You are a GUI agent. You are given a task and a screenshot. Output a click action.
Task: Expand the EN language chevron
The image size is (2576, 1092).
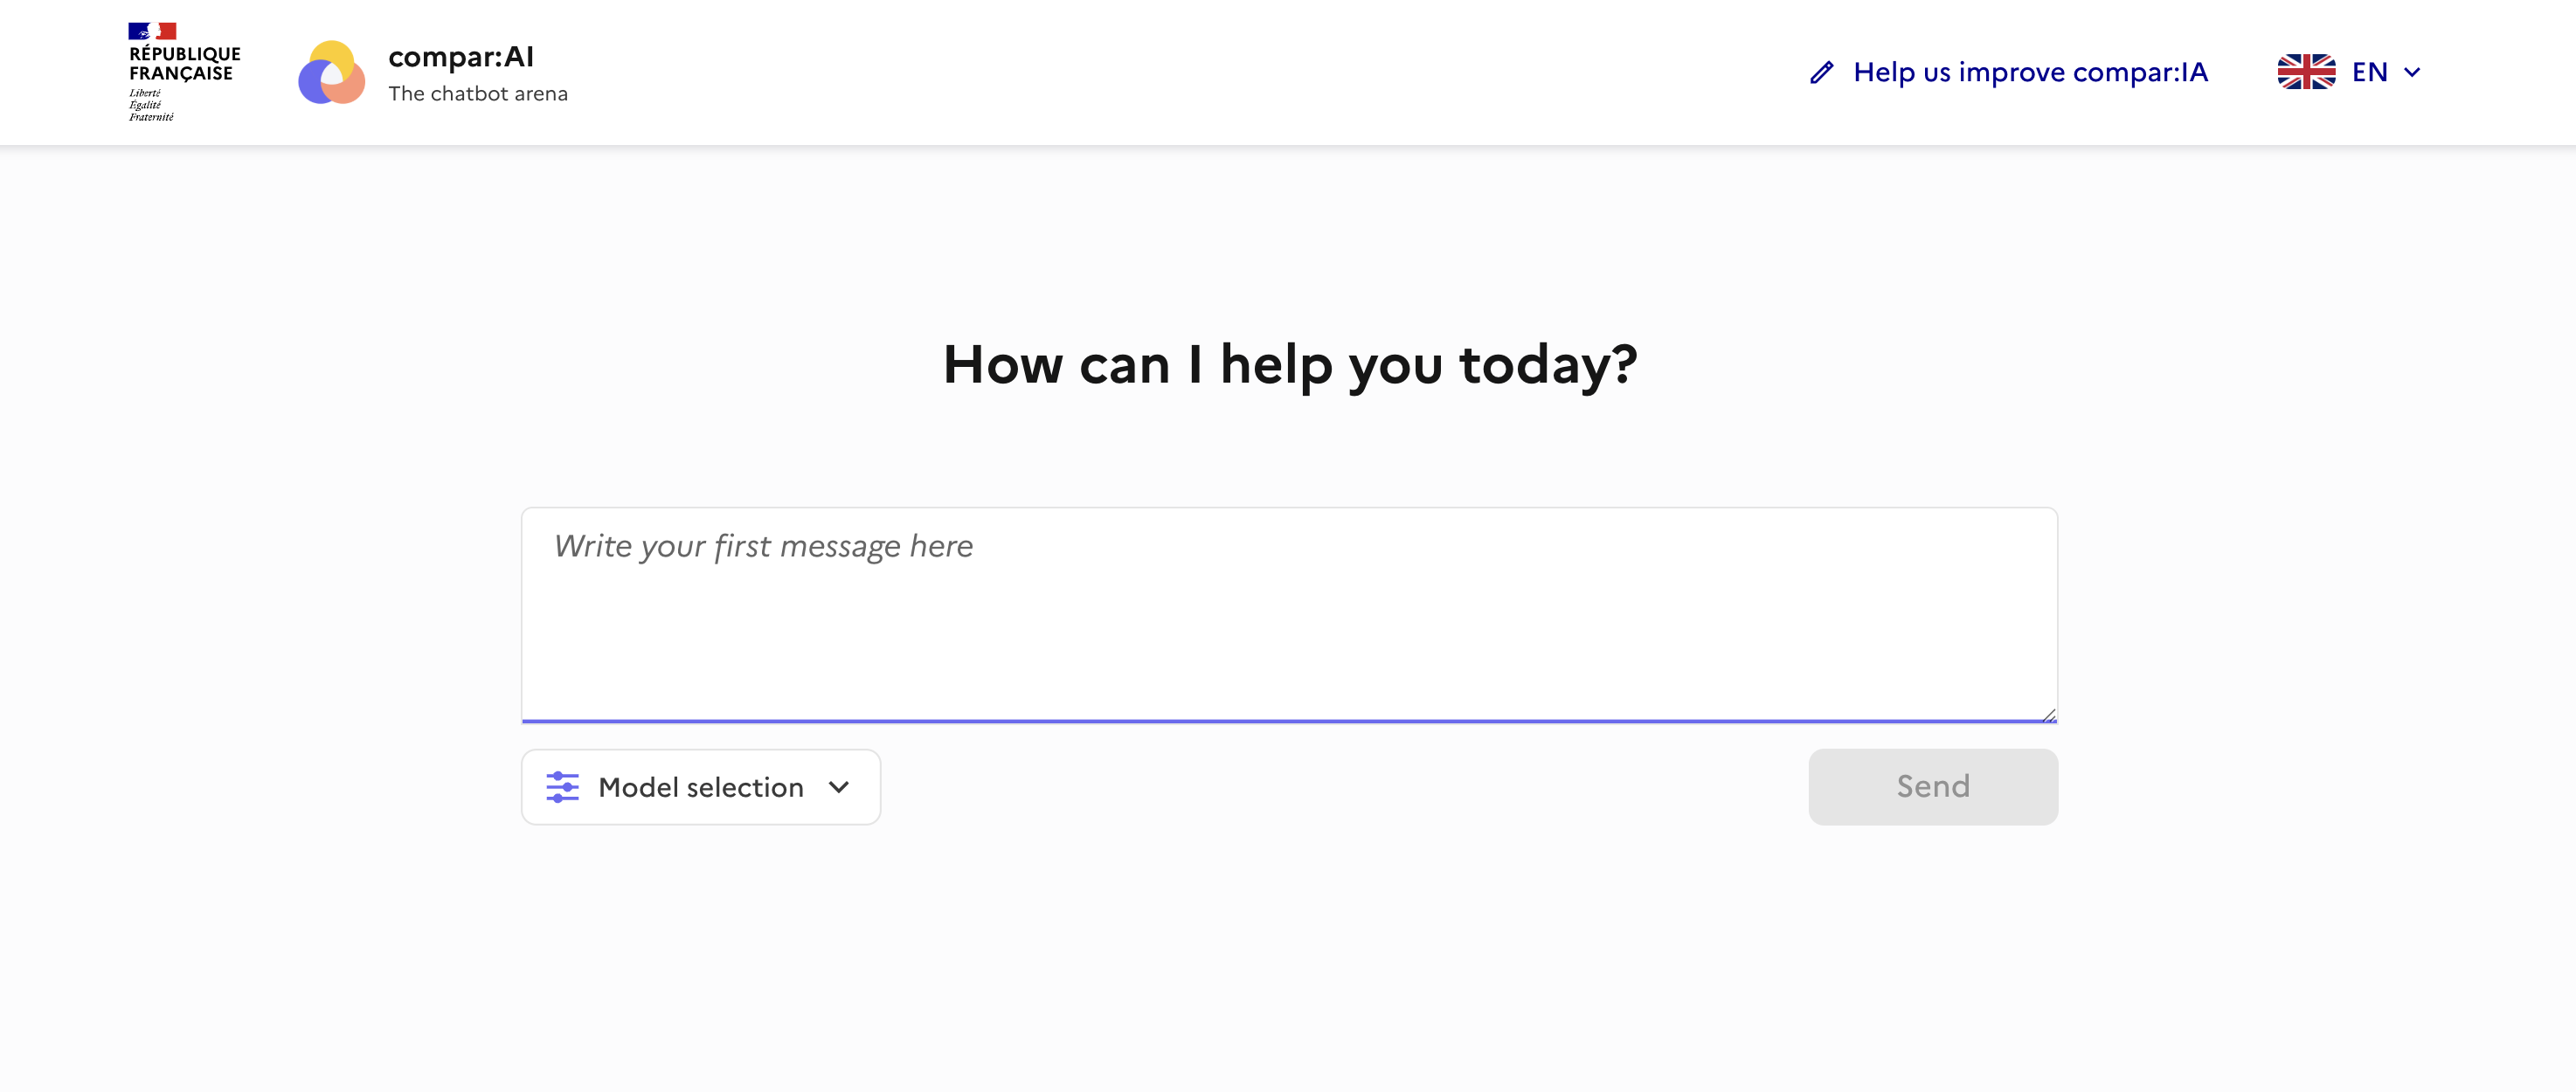click(2412, 72)
